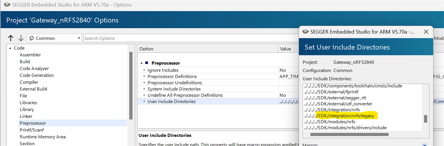
Task: Select the Printf/Scanf category
Action: pos(32,130)
